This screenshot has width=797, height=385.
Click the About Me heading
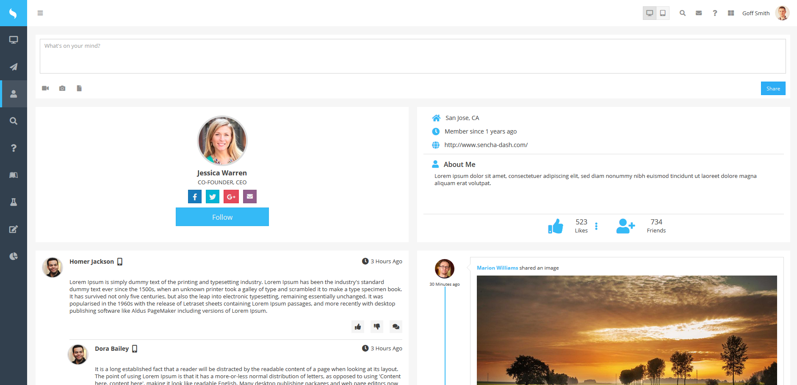click(x=459, y=164)
